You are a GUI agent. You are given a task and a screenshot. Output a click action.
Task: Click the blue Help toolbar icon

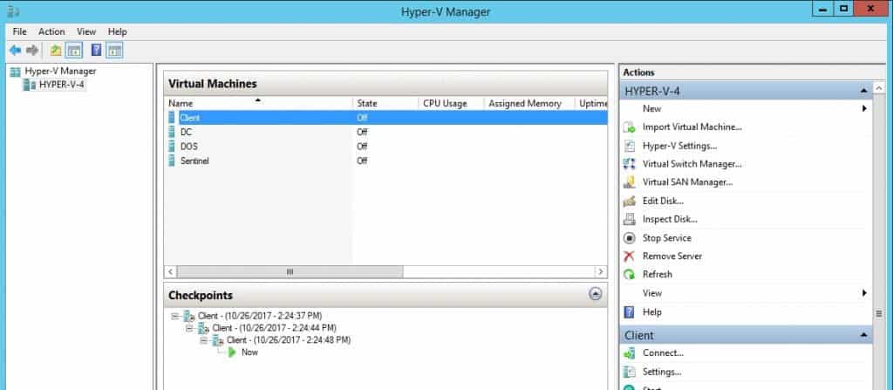click(x=96, y=51)
